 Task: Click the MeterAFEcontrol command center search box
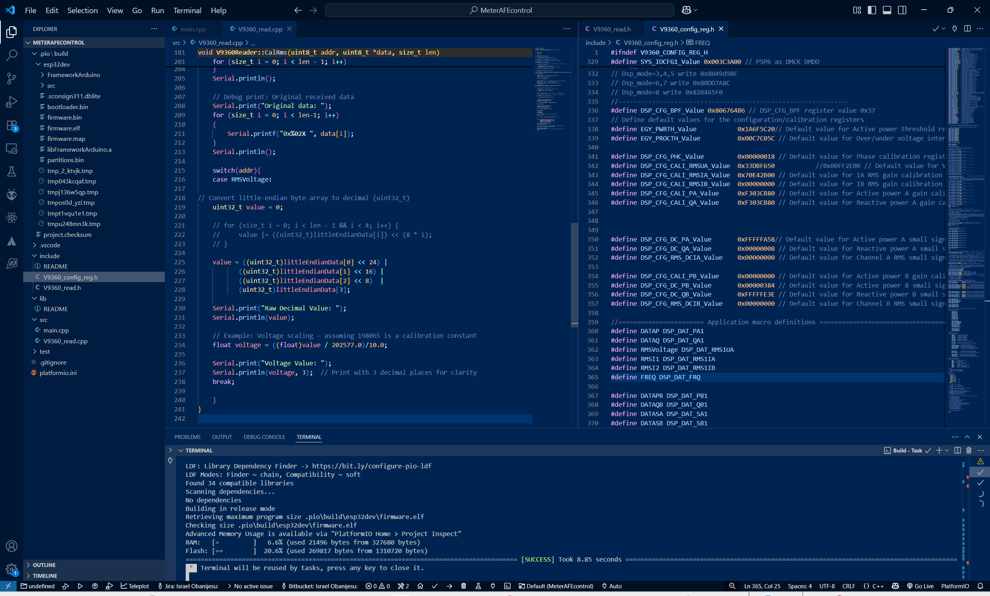499,10
